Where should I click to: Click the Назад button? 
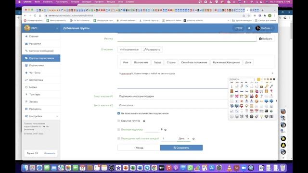point(139,148)
